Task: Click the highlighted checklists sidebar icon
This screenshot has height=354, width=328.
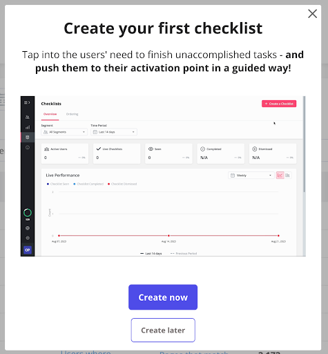Action: (x=28, y=138)
